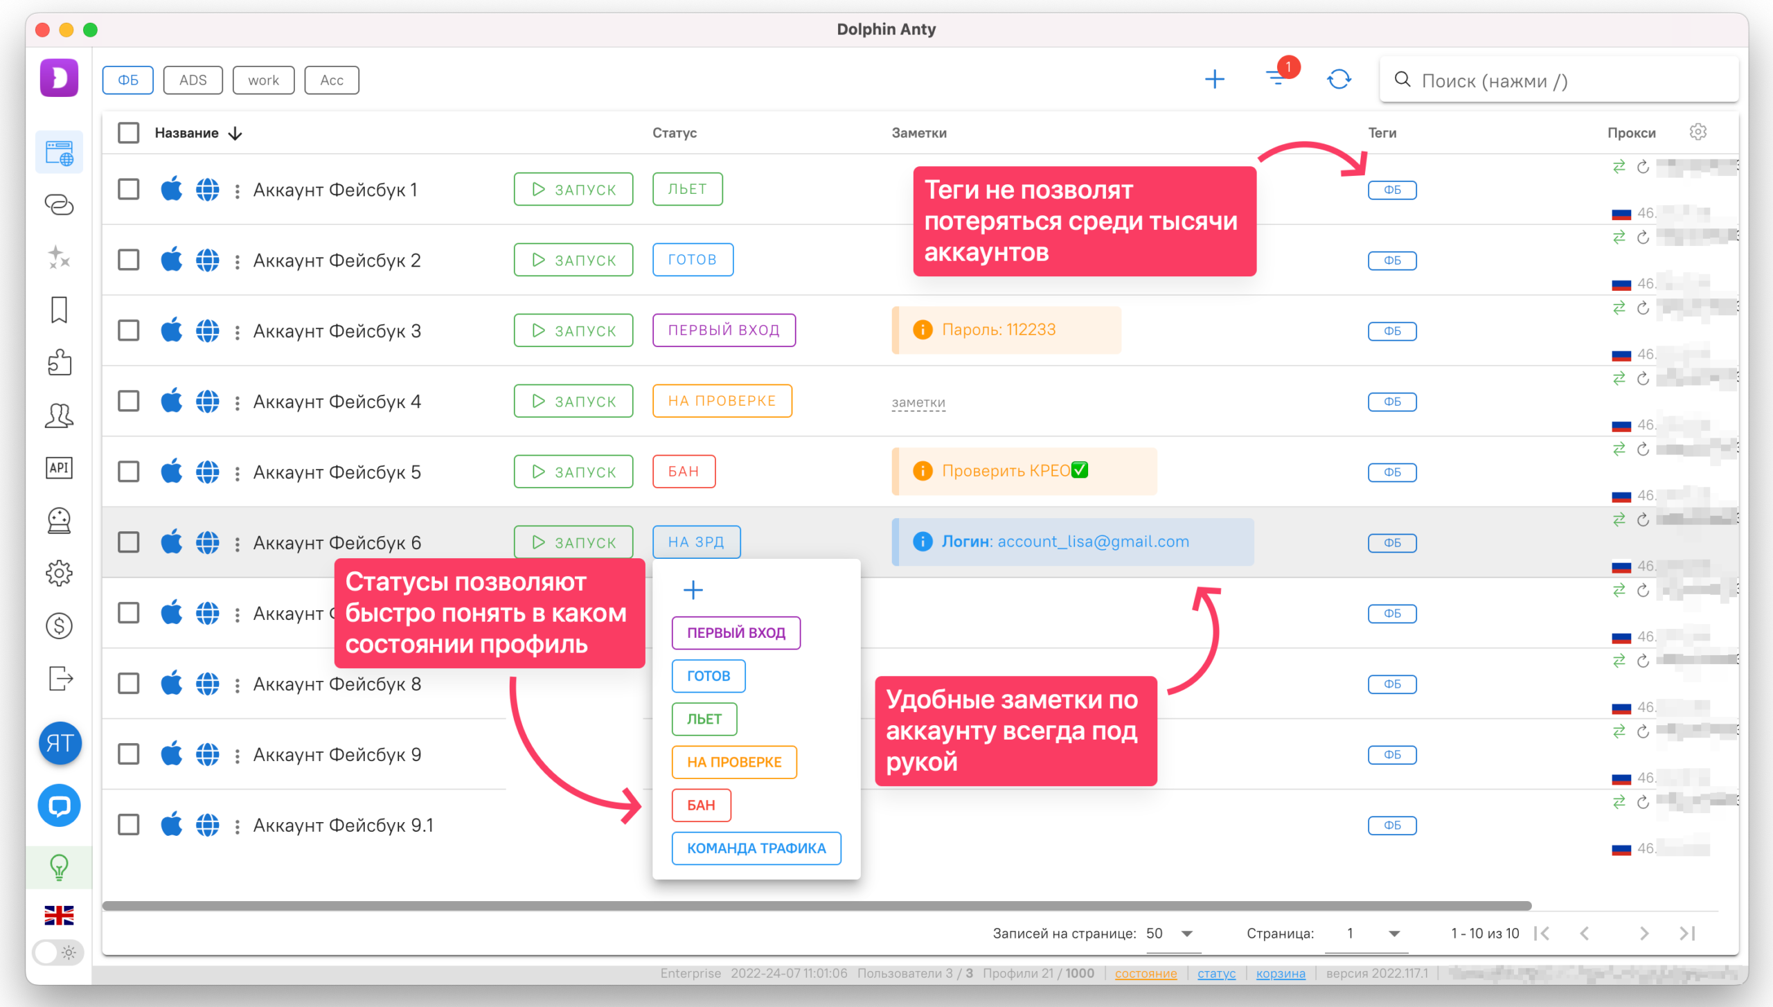Click the refresh profiles icon
The image size is (1773, 1007).
[1339, 79]
